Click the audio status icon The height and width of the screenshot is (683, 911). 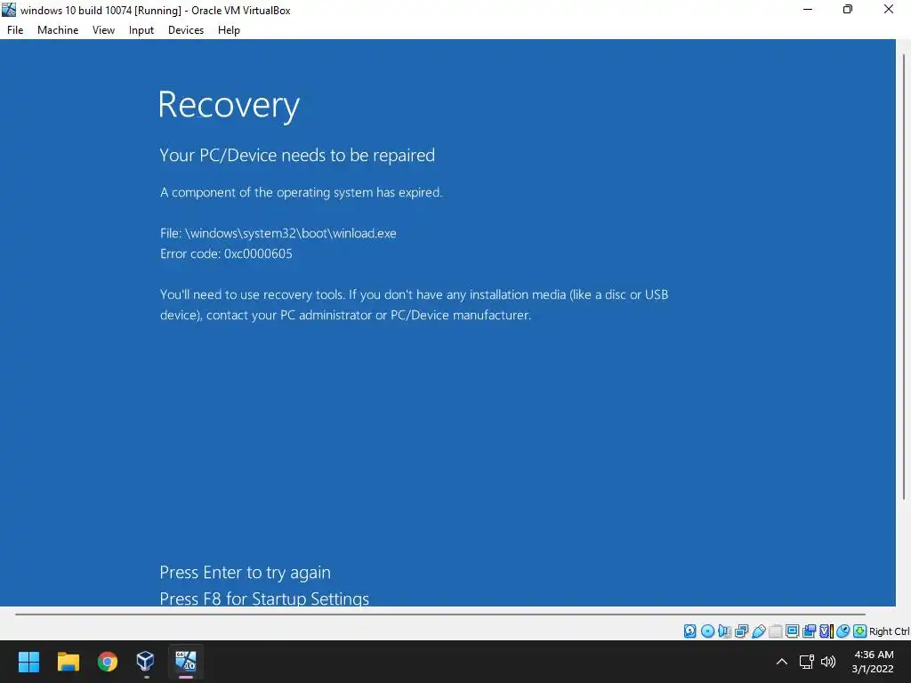click(x=724, y=631)
